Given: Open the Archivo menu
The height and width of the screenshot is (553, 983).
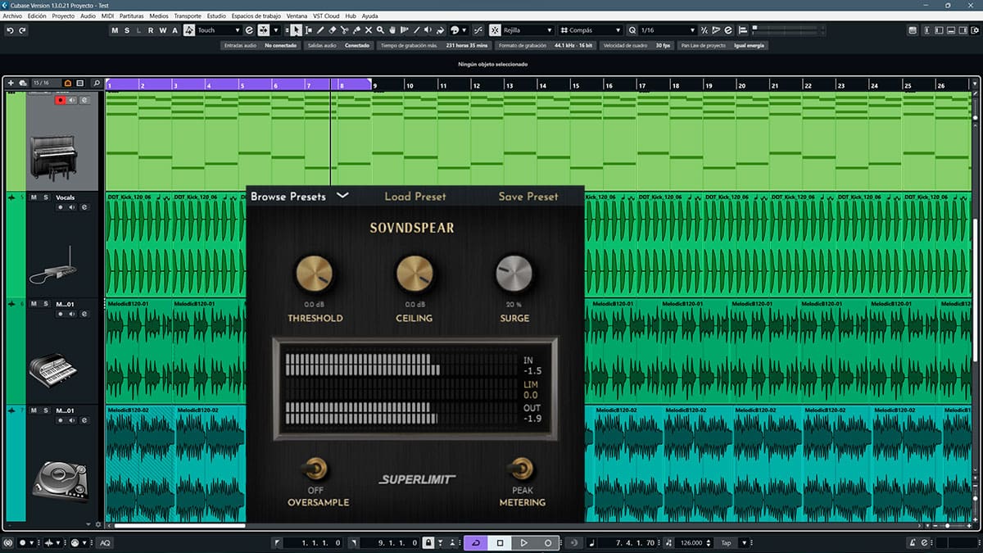Looking at the screenshot, I should 12,16.
